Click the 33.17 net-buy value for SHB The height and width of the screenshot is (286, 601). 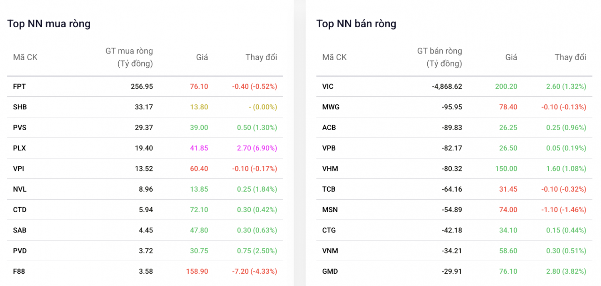coord(144,107)
